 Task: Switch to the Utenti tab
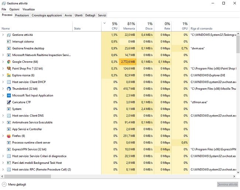pyautogui.click(x=79, y=15)
